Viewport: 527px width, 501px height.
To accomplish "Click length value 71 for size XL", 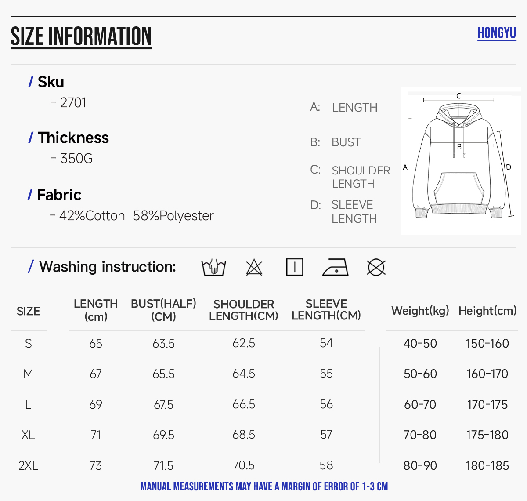I will (x=96, y=435).
